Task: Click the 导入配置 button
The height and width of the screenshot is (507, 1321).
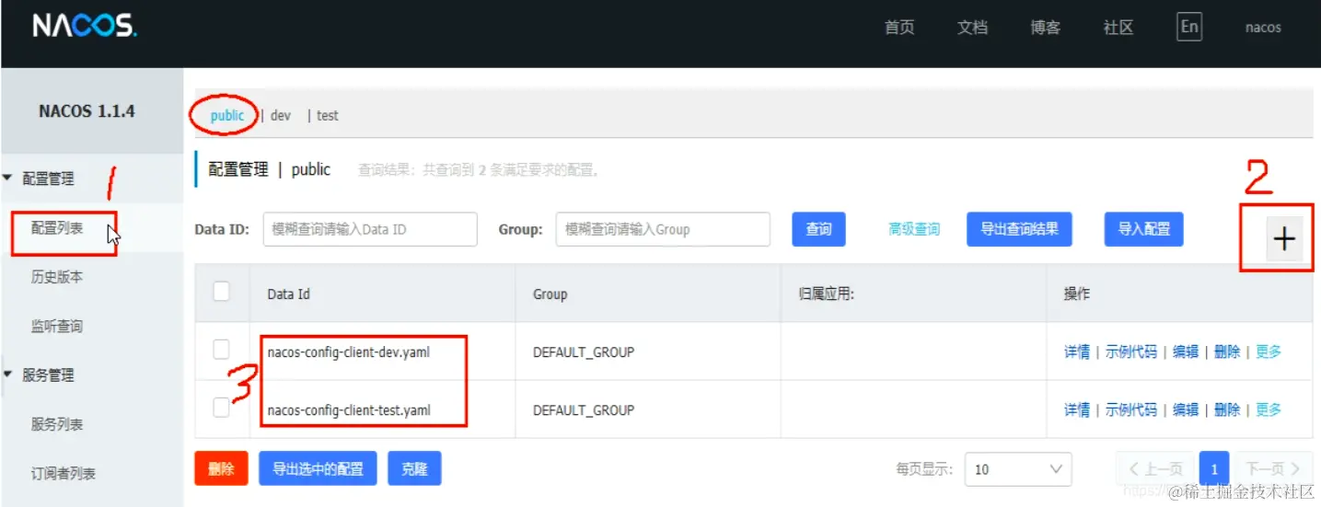Action: tap(1143, 229)
